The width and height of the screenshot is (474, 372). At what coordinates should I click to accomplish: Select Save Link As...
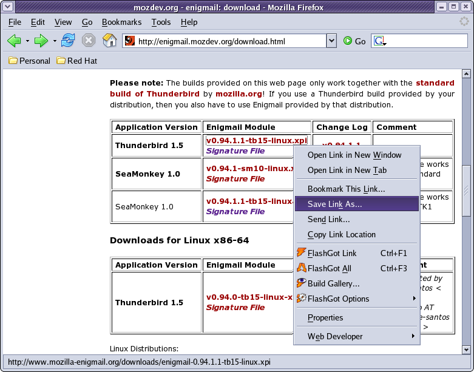coord(357,204)
